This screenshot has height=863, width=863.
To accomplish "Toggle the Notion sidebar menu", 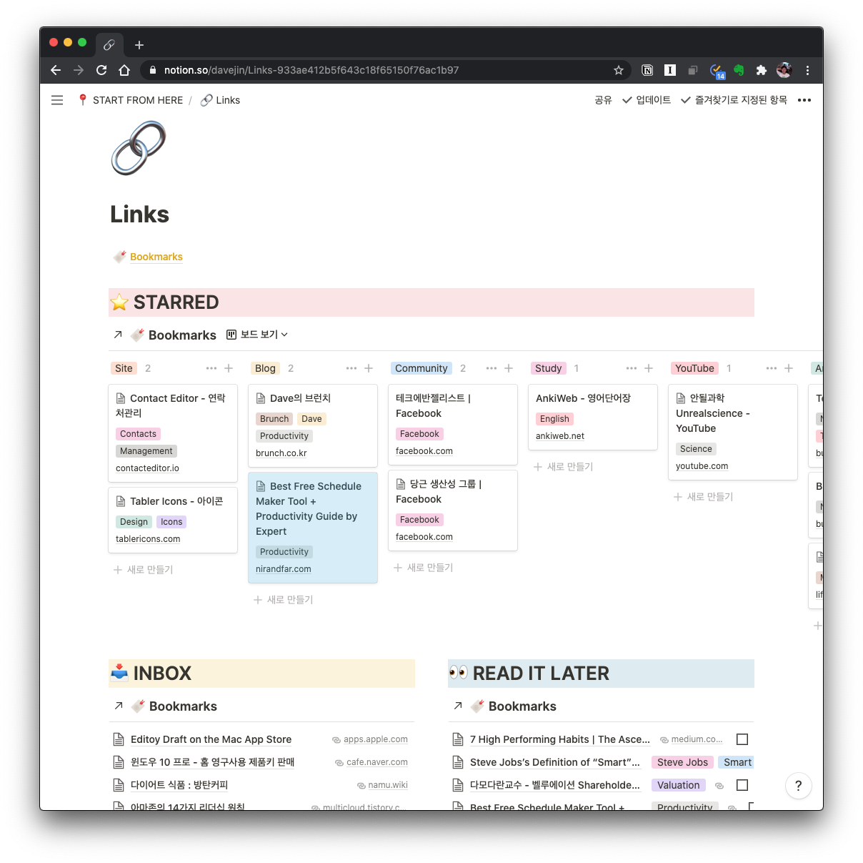I will click(57, 100).
